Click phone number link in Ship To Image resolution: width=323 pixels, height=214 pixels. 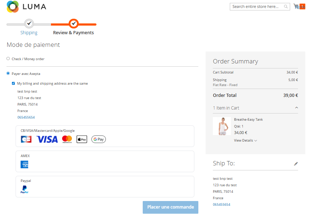221,204
